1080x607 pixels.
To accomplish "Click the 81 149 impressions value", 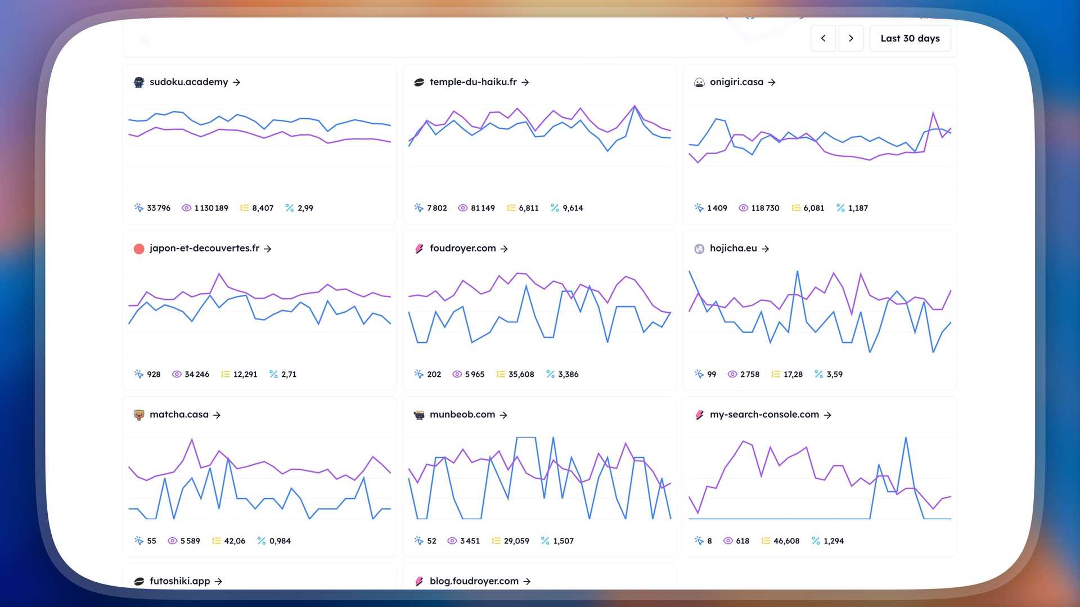I will (x=483, y=208).
